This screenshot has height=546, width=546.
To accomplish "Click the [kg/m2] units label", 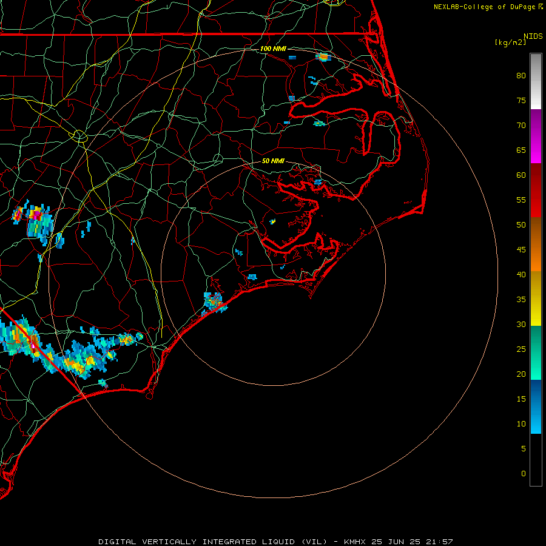I will pyautogui.click(x=510, y=42).
